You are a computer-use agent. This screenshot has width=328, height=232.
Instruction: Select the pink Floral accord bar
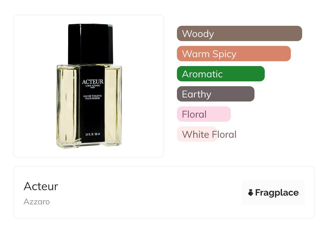pos(204,114)
